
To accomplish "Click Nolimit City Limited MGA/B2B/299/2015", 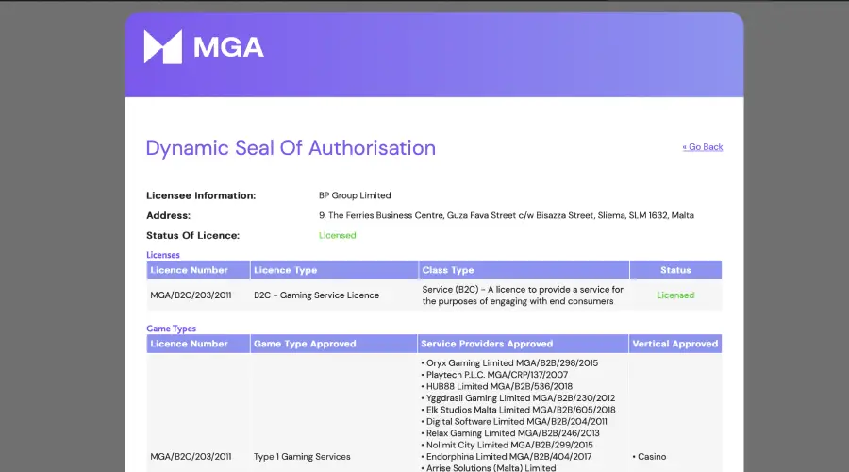I will tap(507, 445).
